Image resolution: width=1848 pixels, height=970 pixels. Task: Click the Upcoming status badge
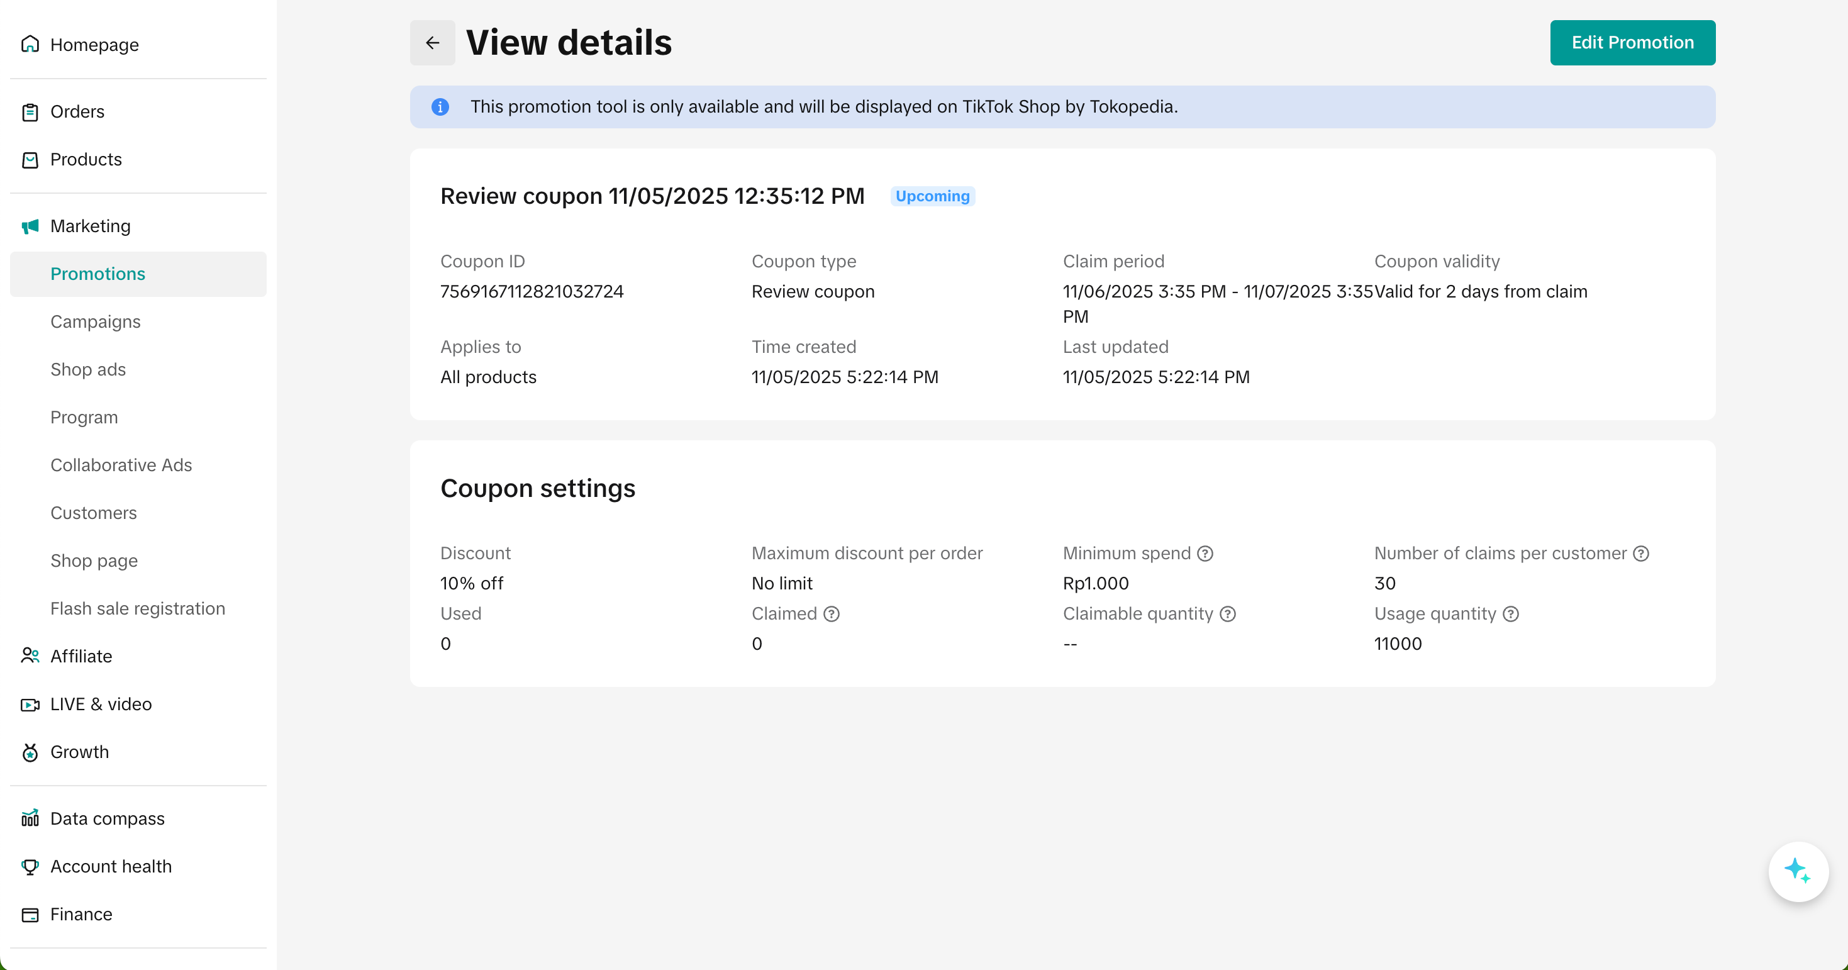pyautogui.click(x=932, y=196)
